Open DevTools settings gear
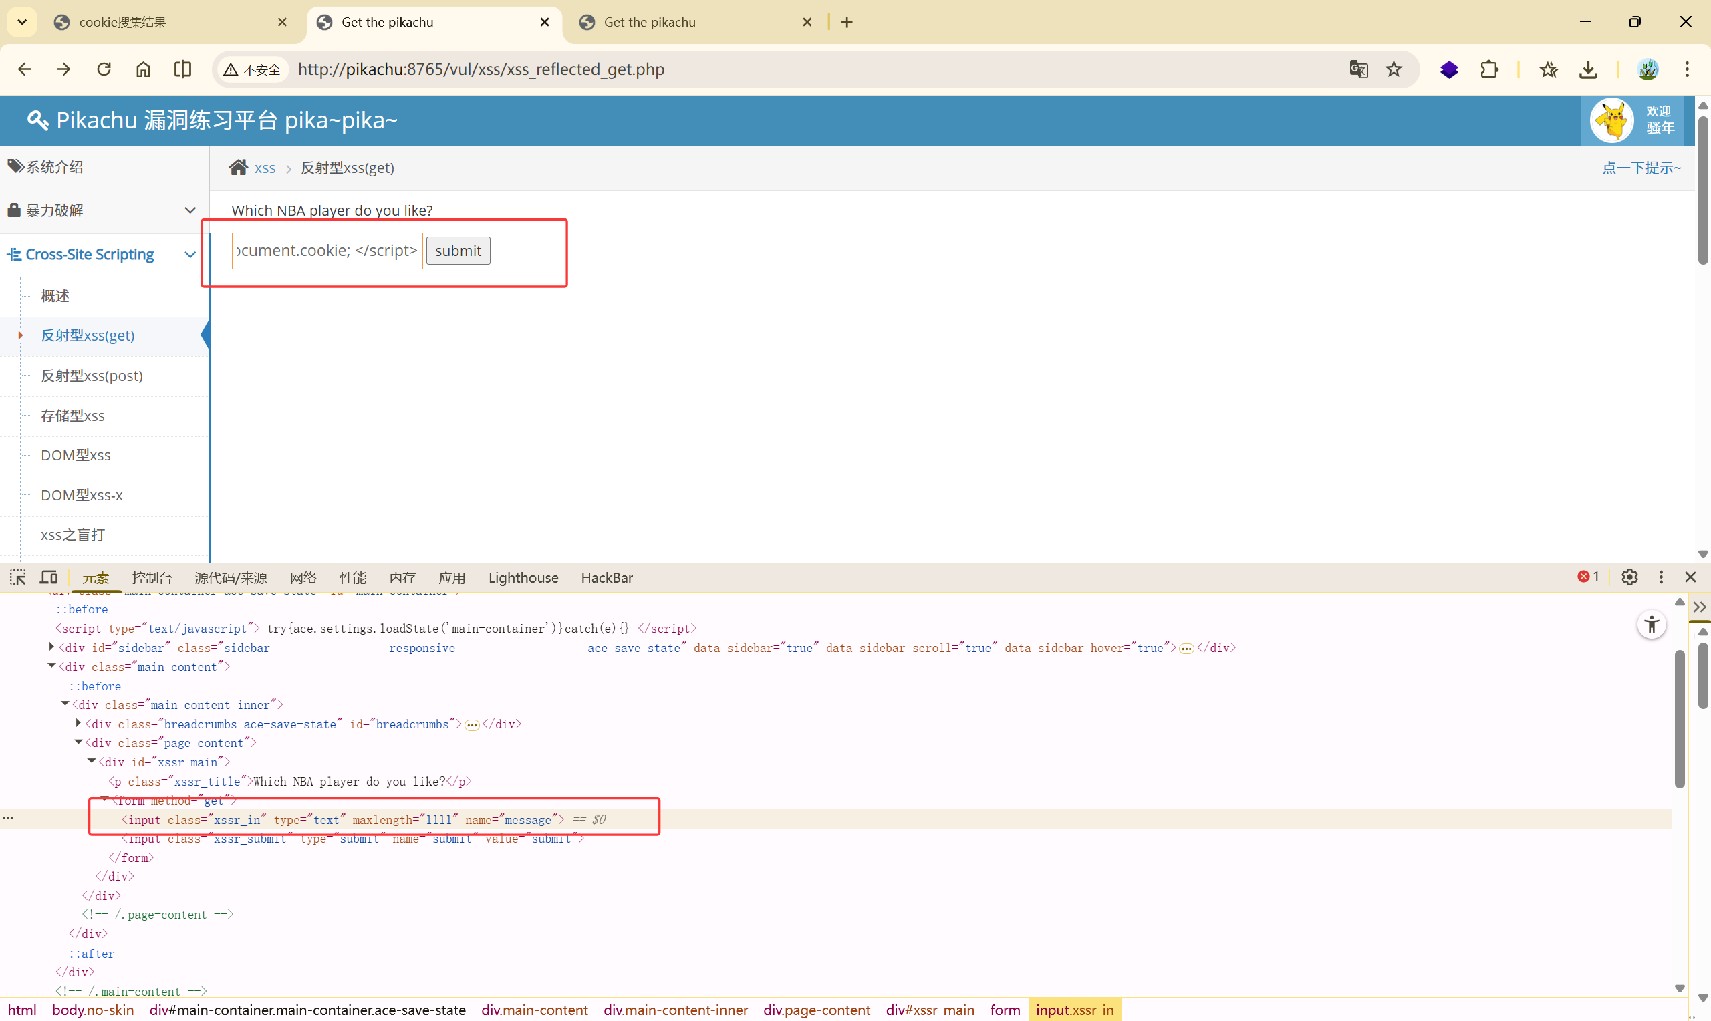 point(1629,577)
